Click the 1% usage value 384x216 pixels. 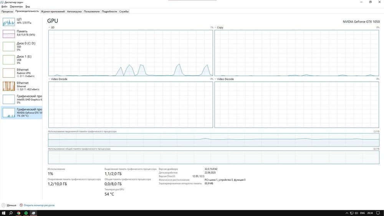pyautogui.click(x=50, y=174)
